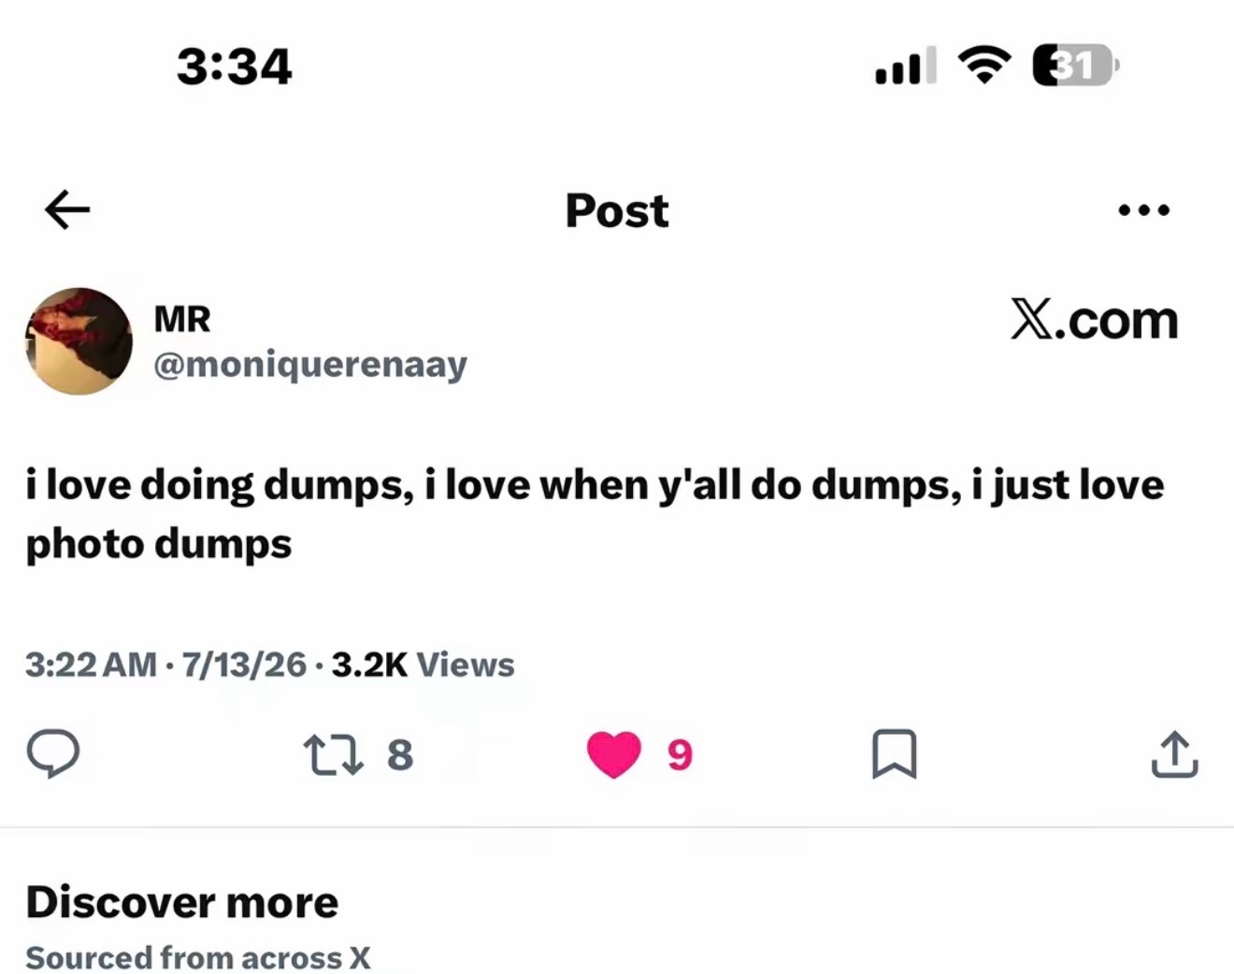Tap the MR display name
The image size is (1234, 974).
click(182, 319)
